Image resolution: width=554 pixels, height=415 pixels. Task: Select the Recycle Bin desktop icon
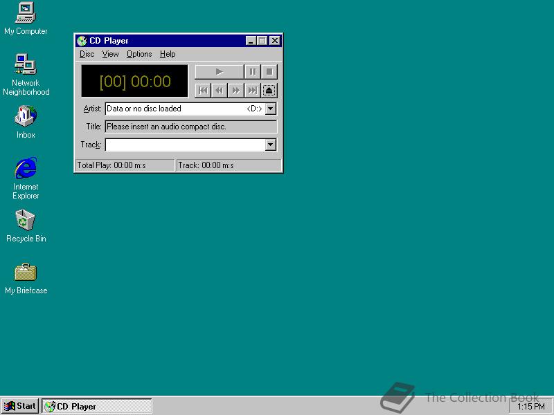pos(26,226)
